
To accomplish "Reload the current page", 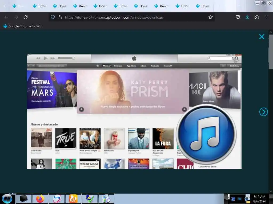I will [x=26, y=17].
